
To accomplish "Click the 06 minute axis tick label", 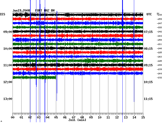I will point(65,117).
